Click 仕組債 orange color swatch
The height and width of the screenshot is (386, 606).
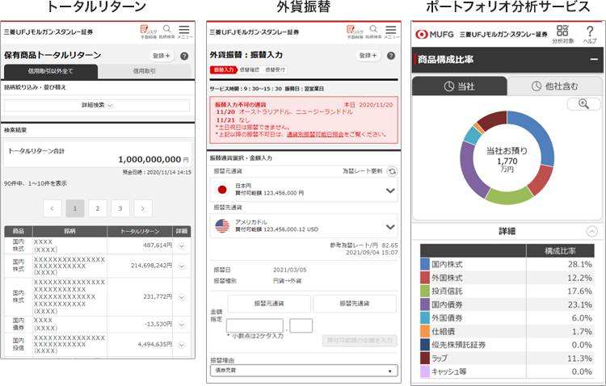[425, 332]
